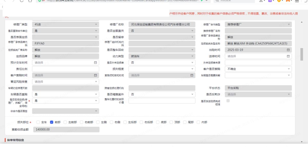The width and height of the screenshot is (308, 147).
Task: Click browser home icon
Action: (30, 1)
